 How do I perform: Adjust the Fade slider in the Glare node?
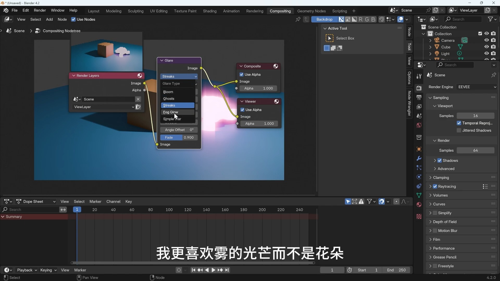click(x=179, y=137)
